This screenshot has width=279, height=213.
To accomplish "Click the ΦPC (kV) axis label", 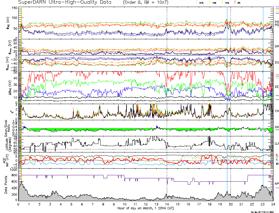I will (x=8, y=23).
